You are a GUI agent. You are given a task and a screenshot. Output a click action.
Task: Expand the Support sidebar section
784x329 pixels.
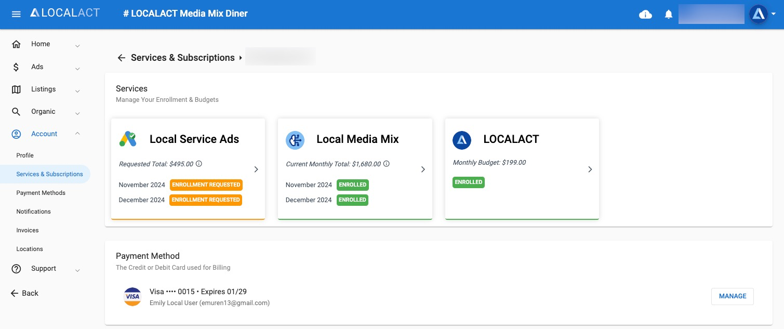(x=77, y=270)
